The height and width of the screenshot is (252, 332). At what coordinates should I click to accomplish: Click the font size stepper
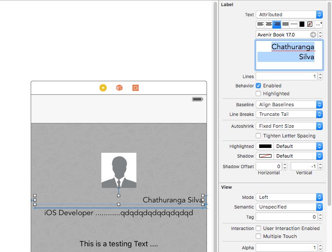[x=320, y=35]
